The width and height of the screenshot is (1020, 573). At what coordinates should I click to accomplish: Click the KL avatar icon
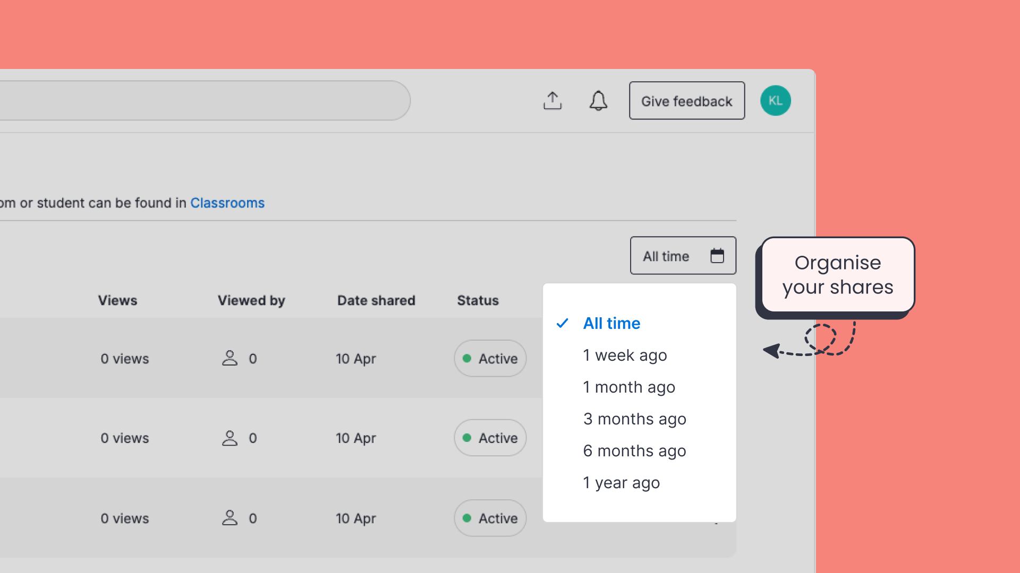(x=776, y=100)
